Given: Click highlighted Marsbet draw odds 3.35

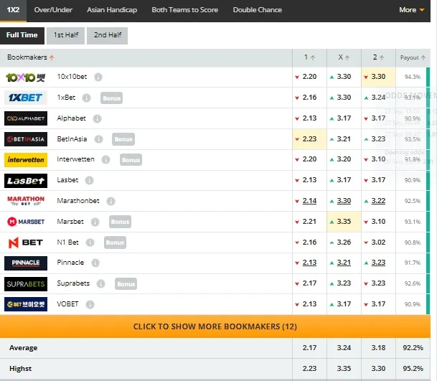Looking at the screenshot, I should pyautogui.click(x=344, y=222).
